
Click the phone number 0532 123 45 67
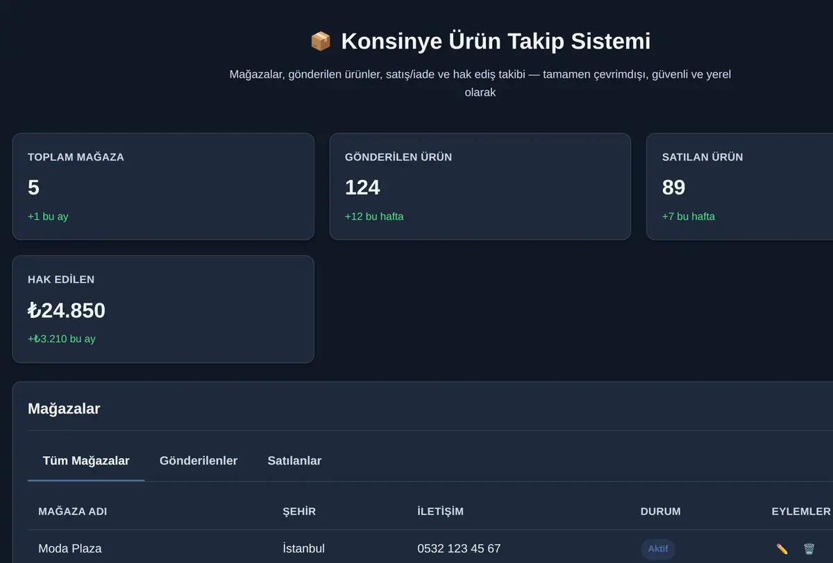tap(459, 548)
